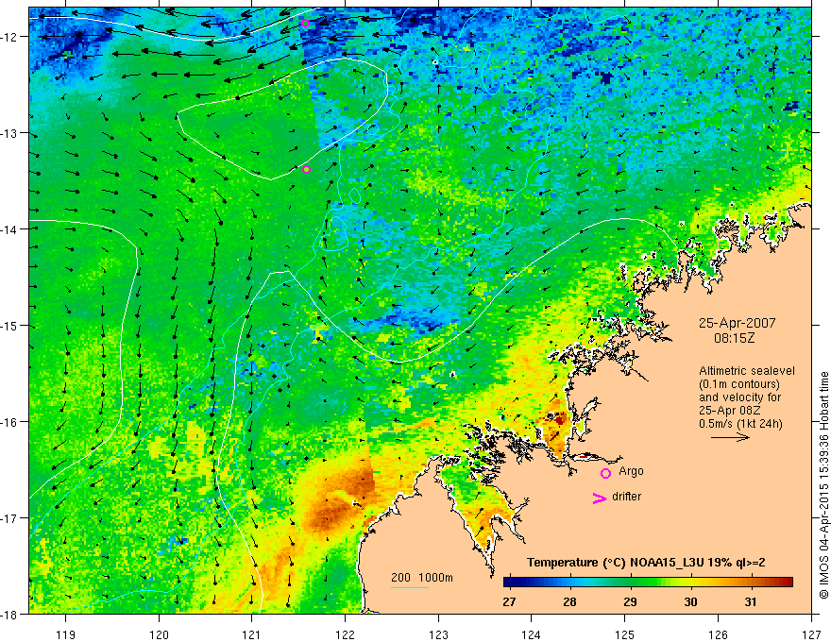Viewport: 831px width, 642px height.
Task: Click the longitude axis label '122'
Action: (x=345, y=634)
